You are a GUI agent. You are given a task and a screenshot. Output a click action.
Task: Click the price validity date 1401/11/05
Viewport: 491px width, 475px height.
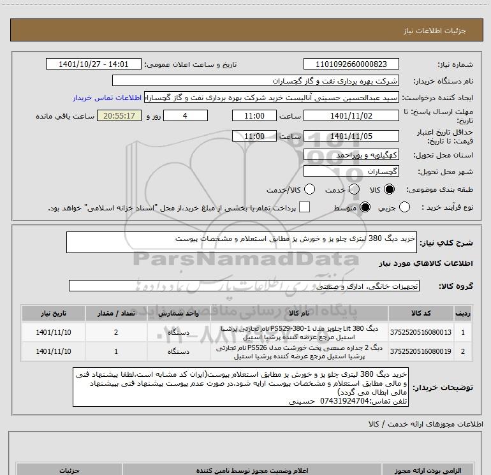351,136
